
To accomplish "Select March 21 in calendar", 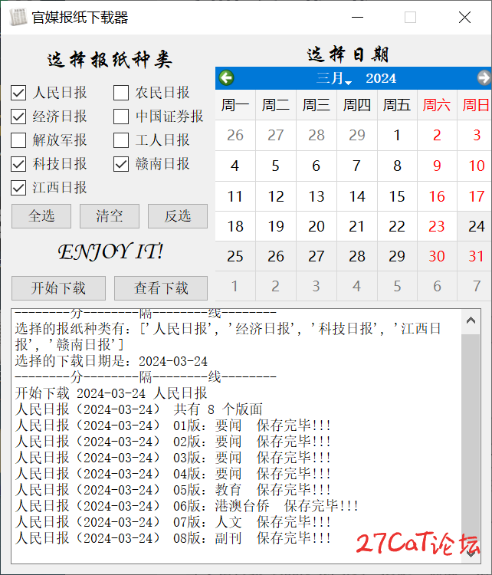I will 356,226.
